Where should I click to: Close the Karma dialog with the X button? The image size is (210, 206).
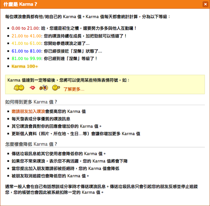coord(205,4)
